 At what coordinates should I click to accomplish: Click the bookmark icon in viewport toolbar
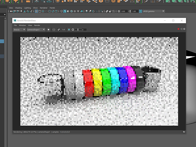click(x=21, y=11)
